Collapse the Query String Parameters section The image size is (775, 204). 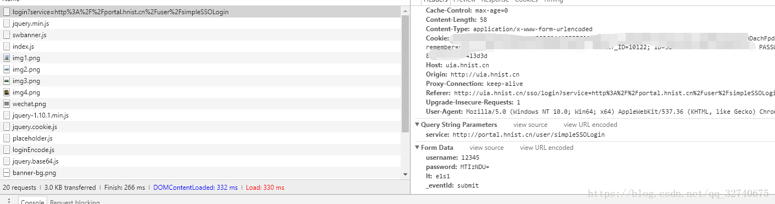(417, 125)
